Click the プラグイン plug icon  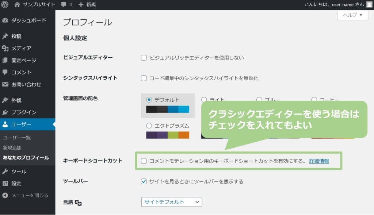click(5, 112)
